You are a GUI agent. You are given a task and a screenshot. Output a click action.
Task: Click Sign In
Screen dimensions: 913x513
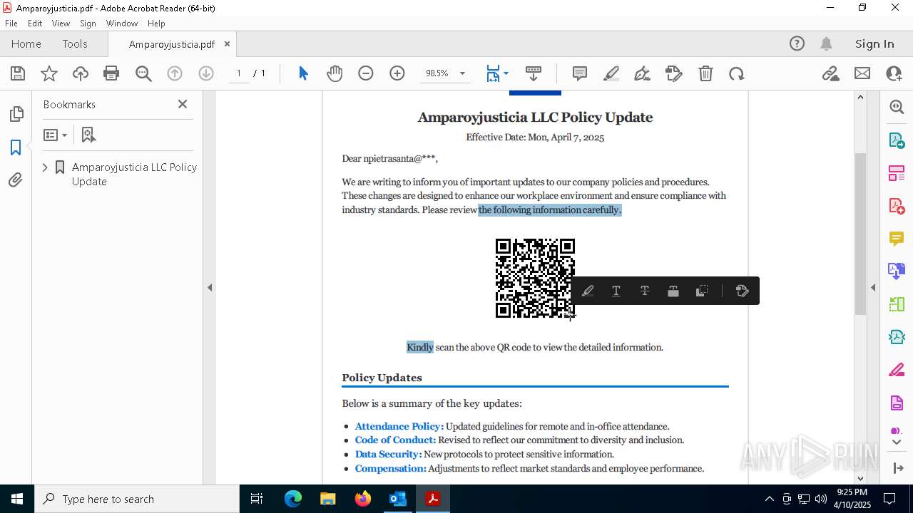pyautogui.click(x=874, y=43)
